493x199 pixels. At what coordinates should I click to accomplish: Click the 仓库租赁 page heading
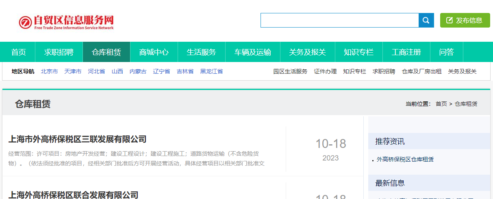click(x=33, y=104)
